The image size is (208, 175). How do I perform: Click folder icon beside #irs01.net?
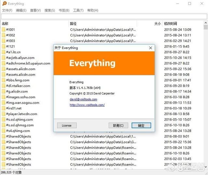[4, 108]
